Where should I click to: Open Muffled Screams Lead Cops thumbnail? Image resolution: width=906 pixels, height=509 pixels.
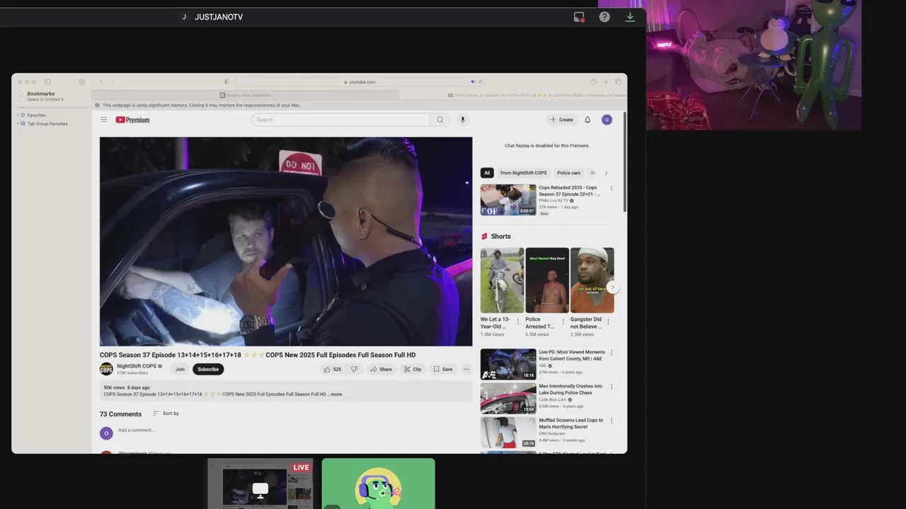point(508,432)
